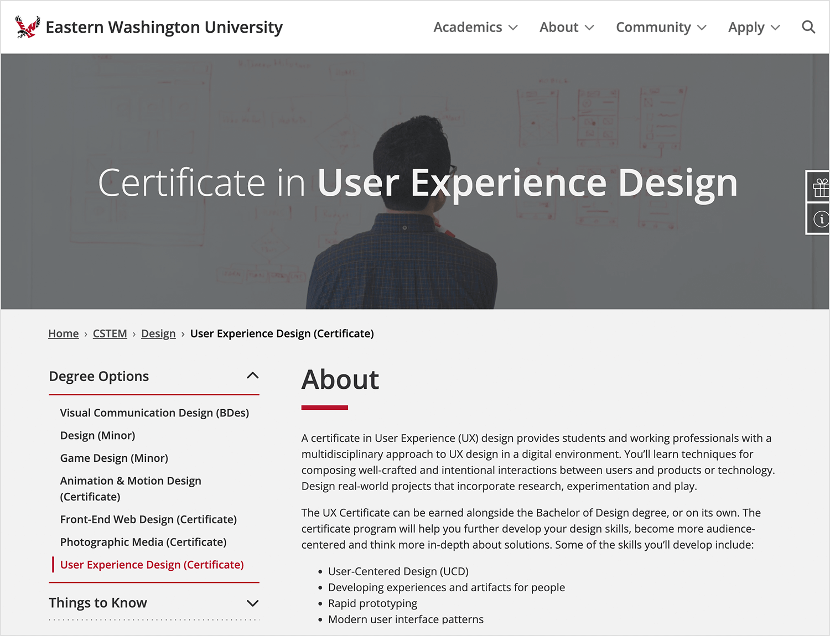830x636 pixels.
Task: Go to the Home breadcrumb link
Action: (x=64, y=333)
